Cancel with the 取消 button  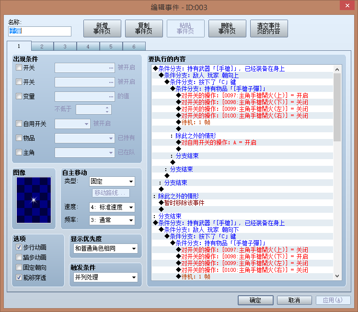click(x=294, y=300)
